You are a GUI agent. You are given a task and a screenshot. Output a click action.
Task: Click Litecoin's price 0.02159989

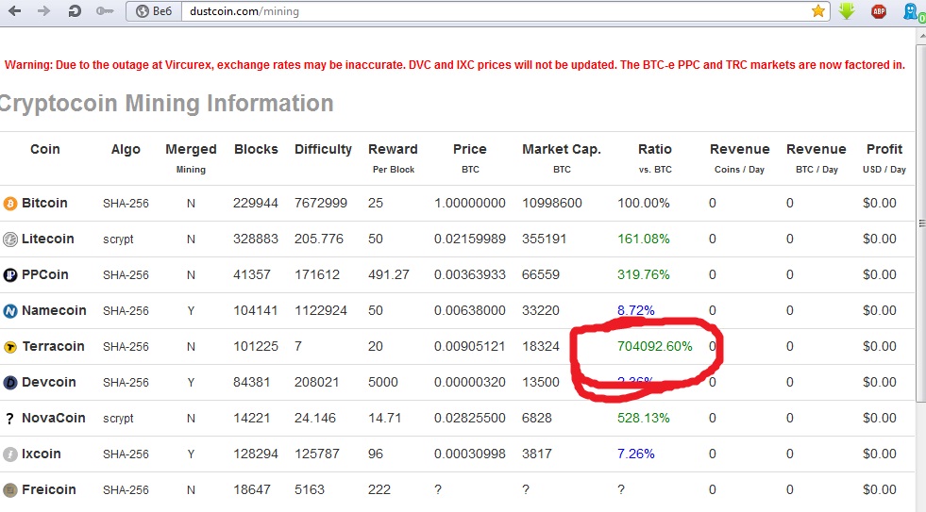(469, 239)
